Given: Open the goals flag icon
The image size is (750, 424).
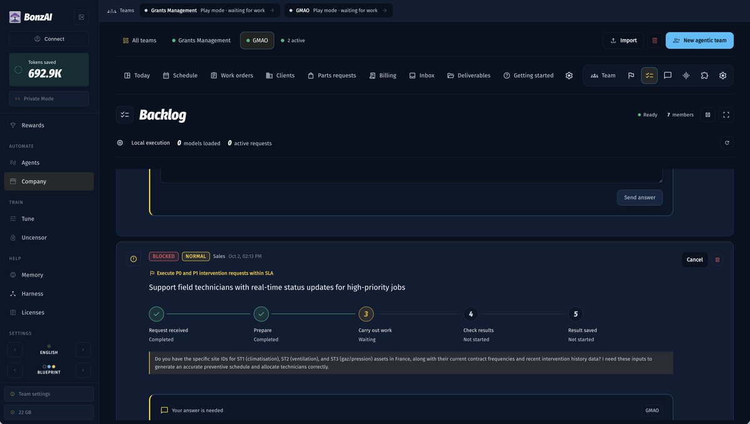Looking at the screenshot, I should click(631, 76).
